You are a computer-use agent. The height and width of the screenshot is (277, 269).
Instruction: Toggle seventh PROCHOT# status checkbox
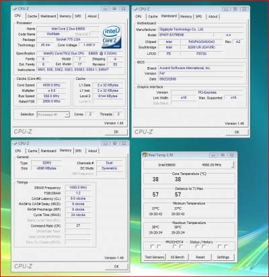[x=220, y=246]
